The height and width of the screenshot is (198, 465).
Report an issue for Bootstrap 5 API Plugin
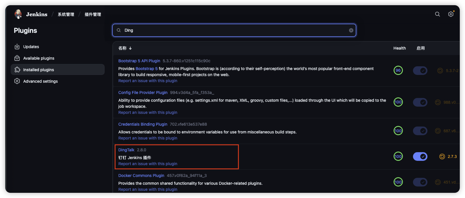(148, 81)
